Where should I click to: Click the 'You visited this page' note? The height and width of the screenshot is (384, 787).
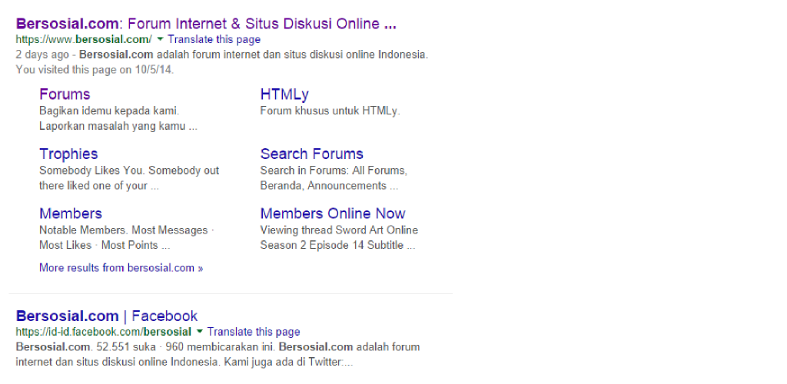[x=95, y=69]
